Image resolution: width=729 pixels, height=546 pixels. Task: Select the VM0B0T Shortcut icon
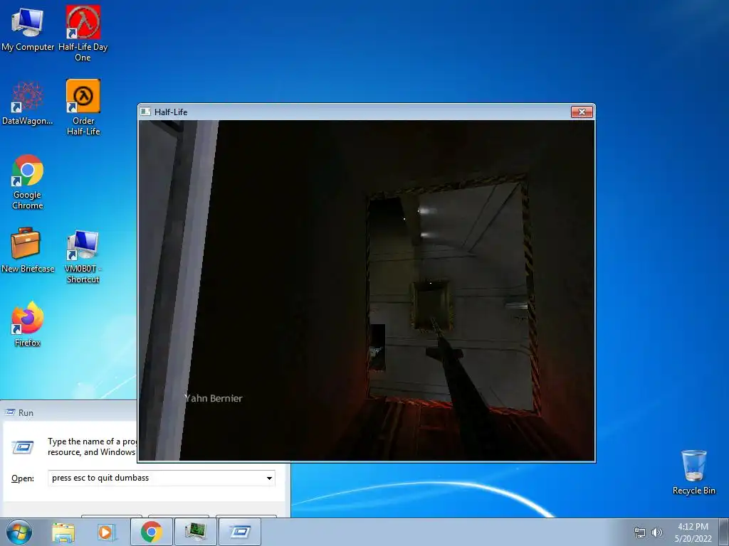(x=83, y=256)
